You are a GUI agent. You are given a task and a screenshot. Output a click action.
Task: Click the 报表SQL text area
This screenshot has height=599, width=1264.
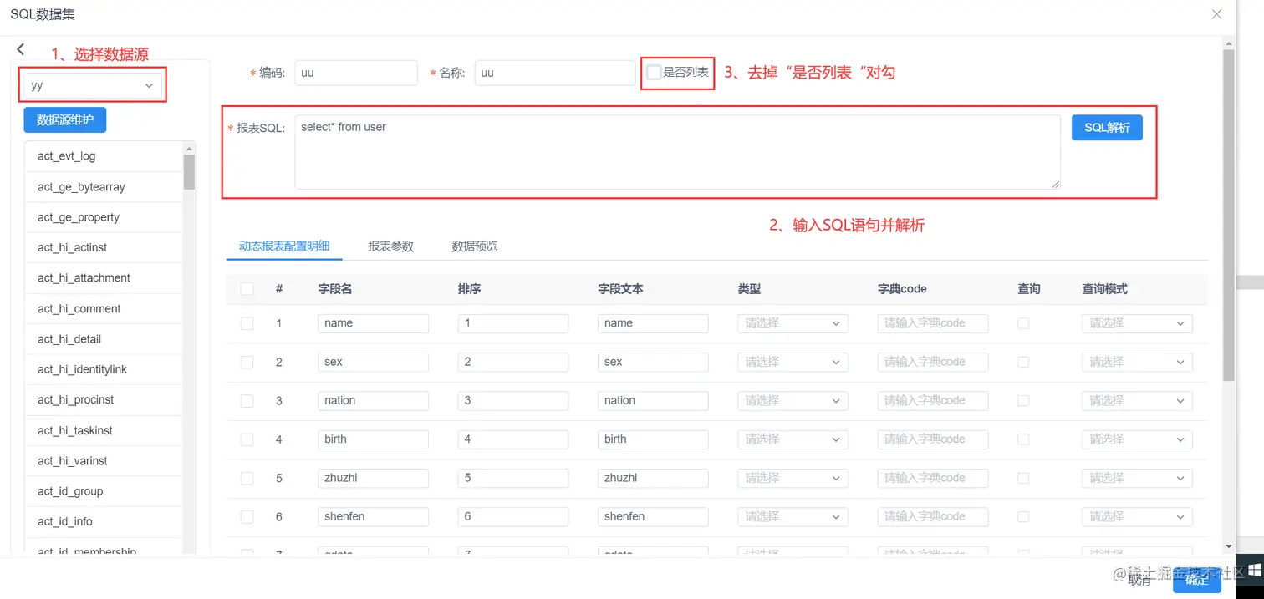[x=677, y=152]
